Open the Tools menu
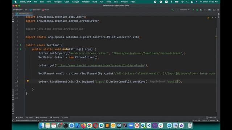 108,2
